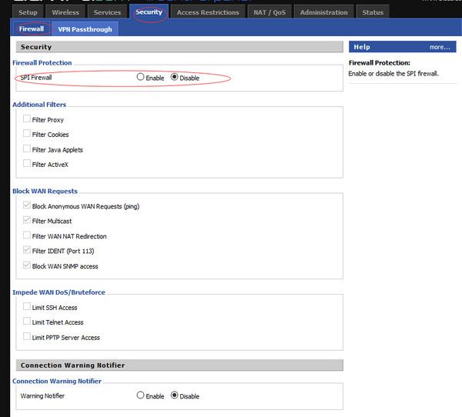
Task: Click the Impede WAN DoS/Bruteforce legend
Action: point(59,292)
